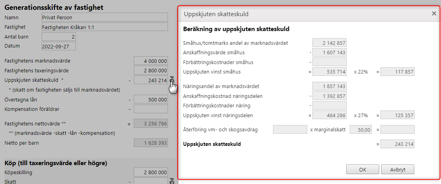The image size is (441, 184).
Task: Edit Fastighetens marknadsvärde 4 000 000
Action: (x=151, y=61)
